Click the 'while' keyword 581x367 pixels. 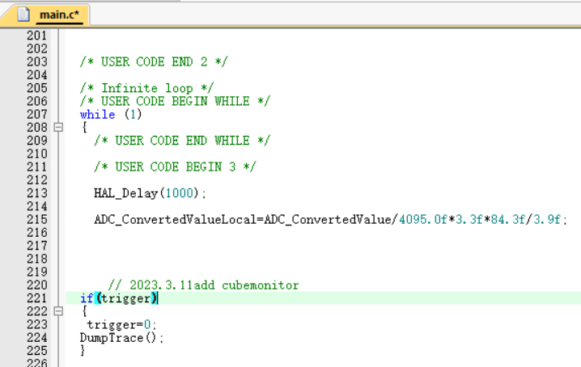coord(97,114)
